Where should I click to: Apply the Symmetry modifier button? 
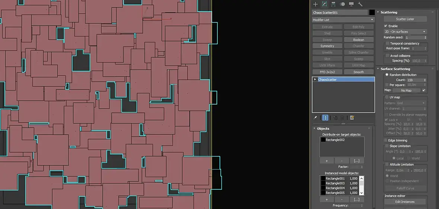click(x=327, y=46)
